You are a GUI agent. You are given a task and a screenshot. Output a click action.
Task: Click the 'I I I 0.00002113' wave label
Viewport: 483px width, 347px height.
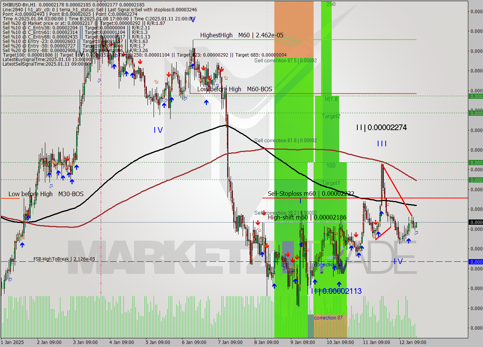pos(336,291)
